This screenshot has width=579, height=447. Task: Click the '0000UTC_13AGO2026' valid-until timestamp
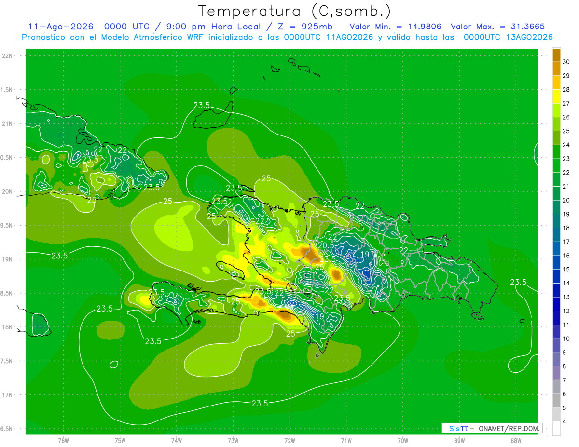[x=508, y=37]
